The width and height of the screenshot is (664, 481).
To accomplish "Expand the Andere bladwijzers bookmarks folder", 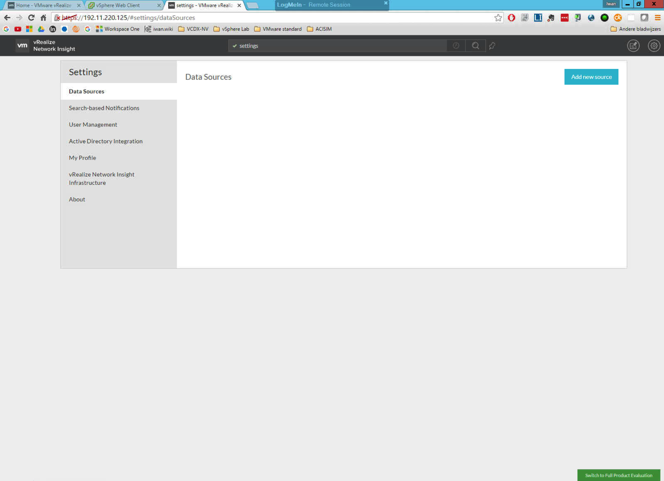I will (635, 29).
